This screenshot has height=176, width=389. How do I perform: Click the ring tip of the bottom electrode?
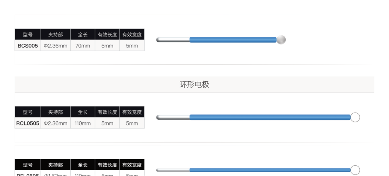pos(355,170)
